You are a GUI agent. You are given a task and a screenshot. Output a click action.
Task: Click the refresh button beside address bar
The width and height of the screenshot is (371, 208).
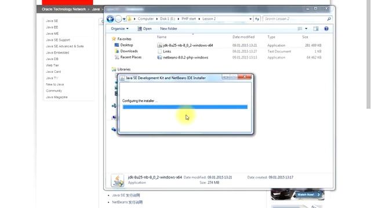(257, 19)
